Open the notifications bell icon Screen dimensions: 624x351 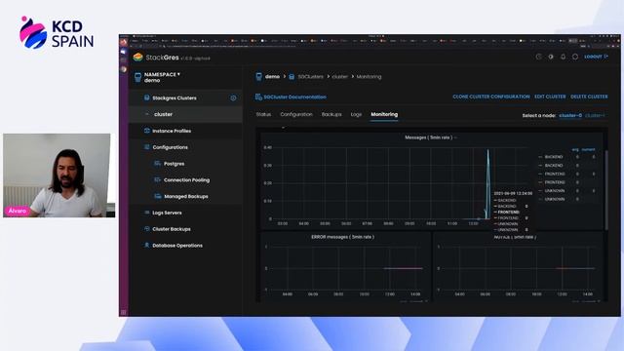click(563, 57)
